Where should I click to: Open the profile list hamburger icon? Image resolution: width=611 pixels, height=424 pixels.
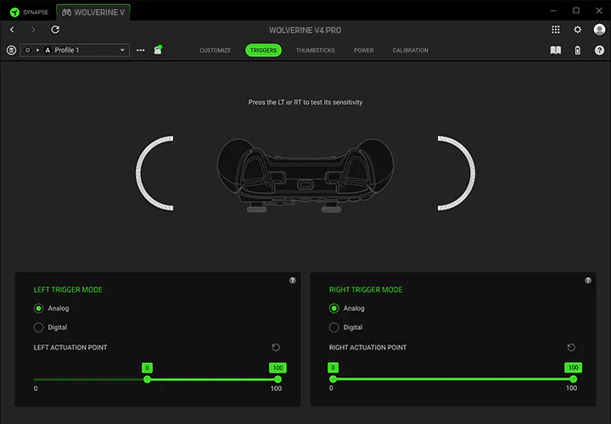11,50
